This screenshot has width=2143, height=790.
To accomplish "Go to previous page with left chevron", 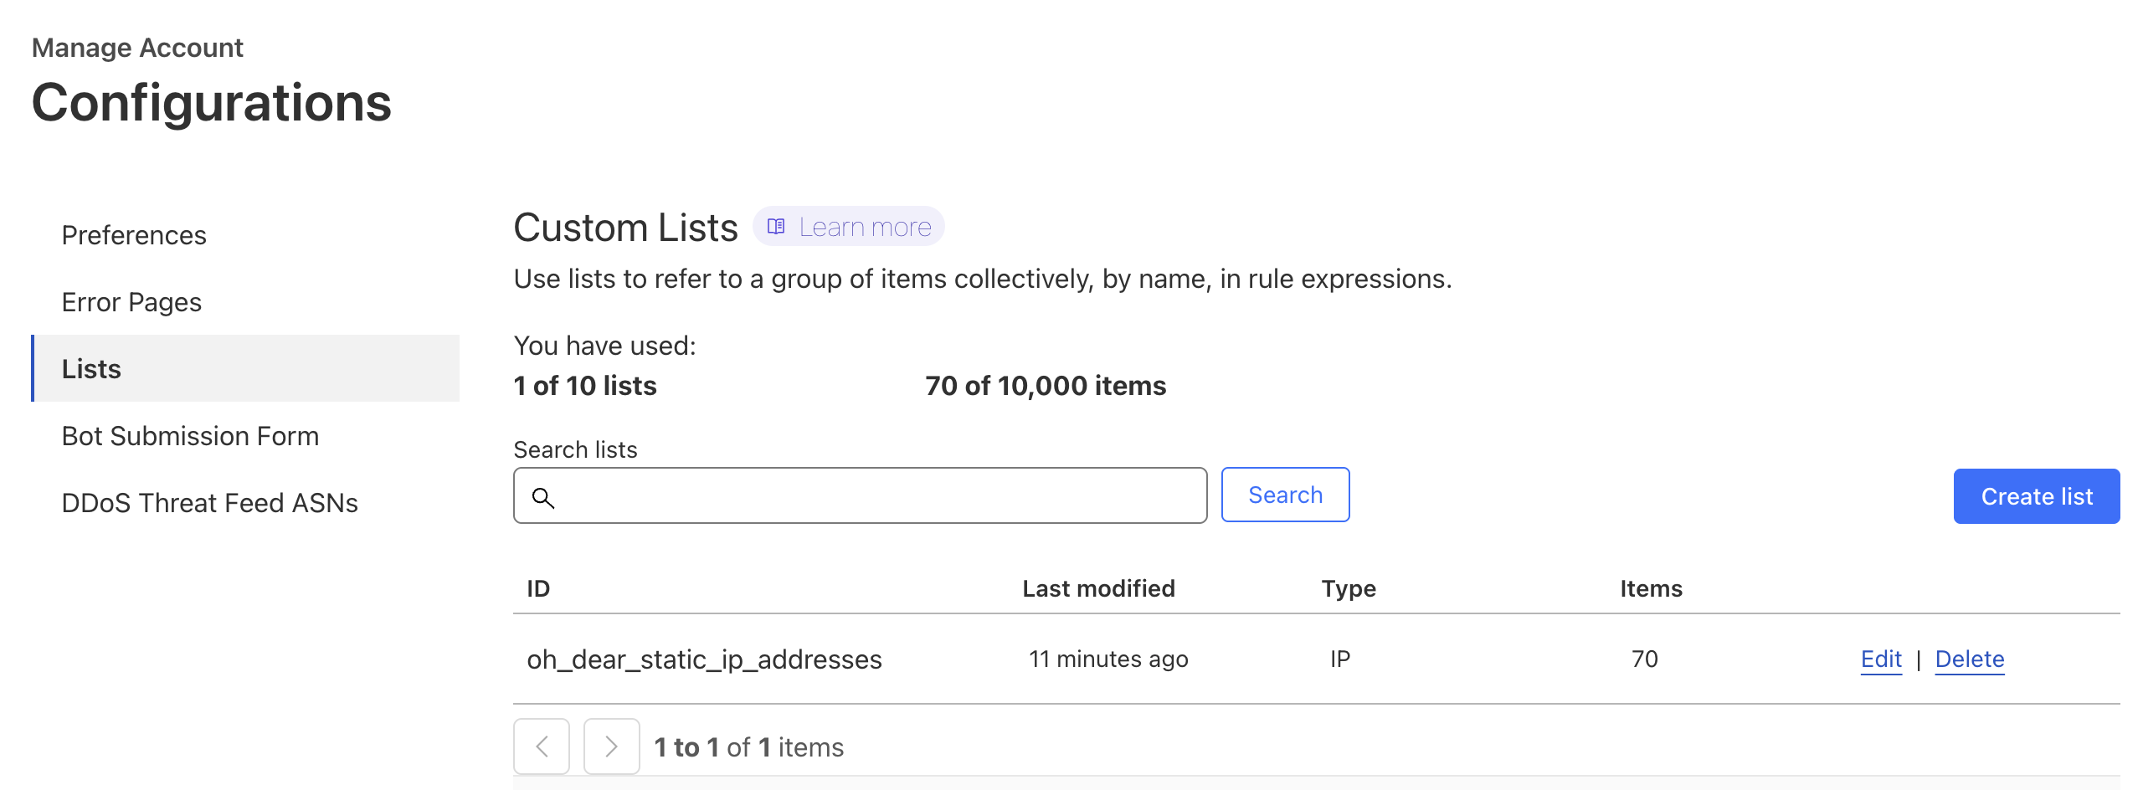I will click(x=542, y=746).
